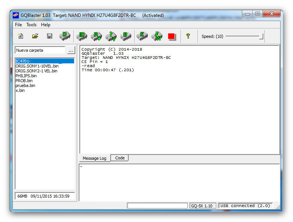Select PROB.bin in the file list
Image resolution: width=293 pixels, height=222 pixels.
24,81
